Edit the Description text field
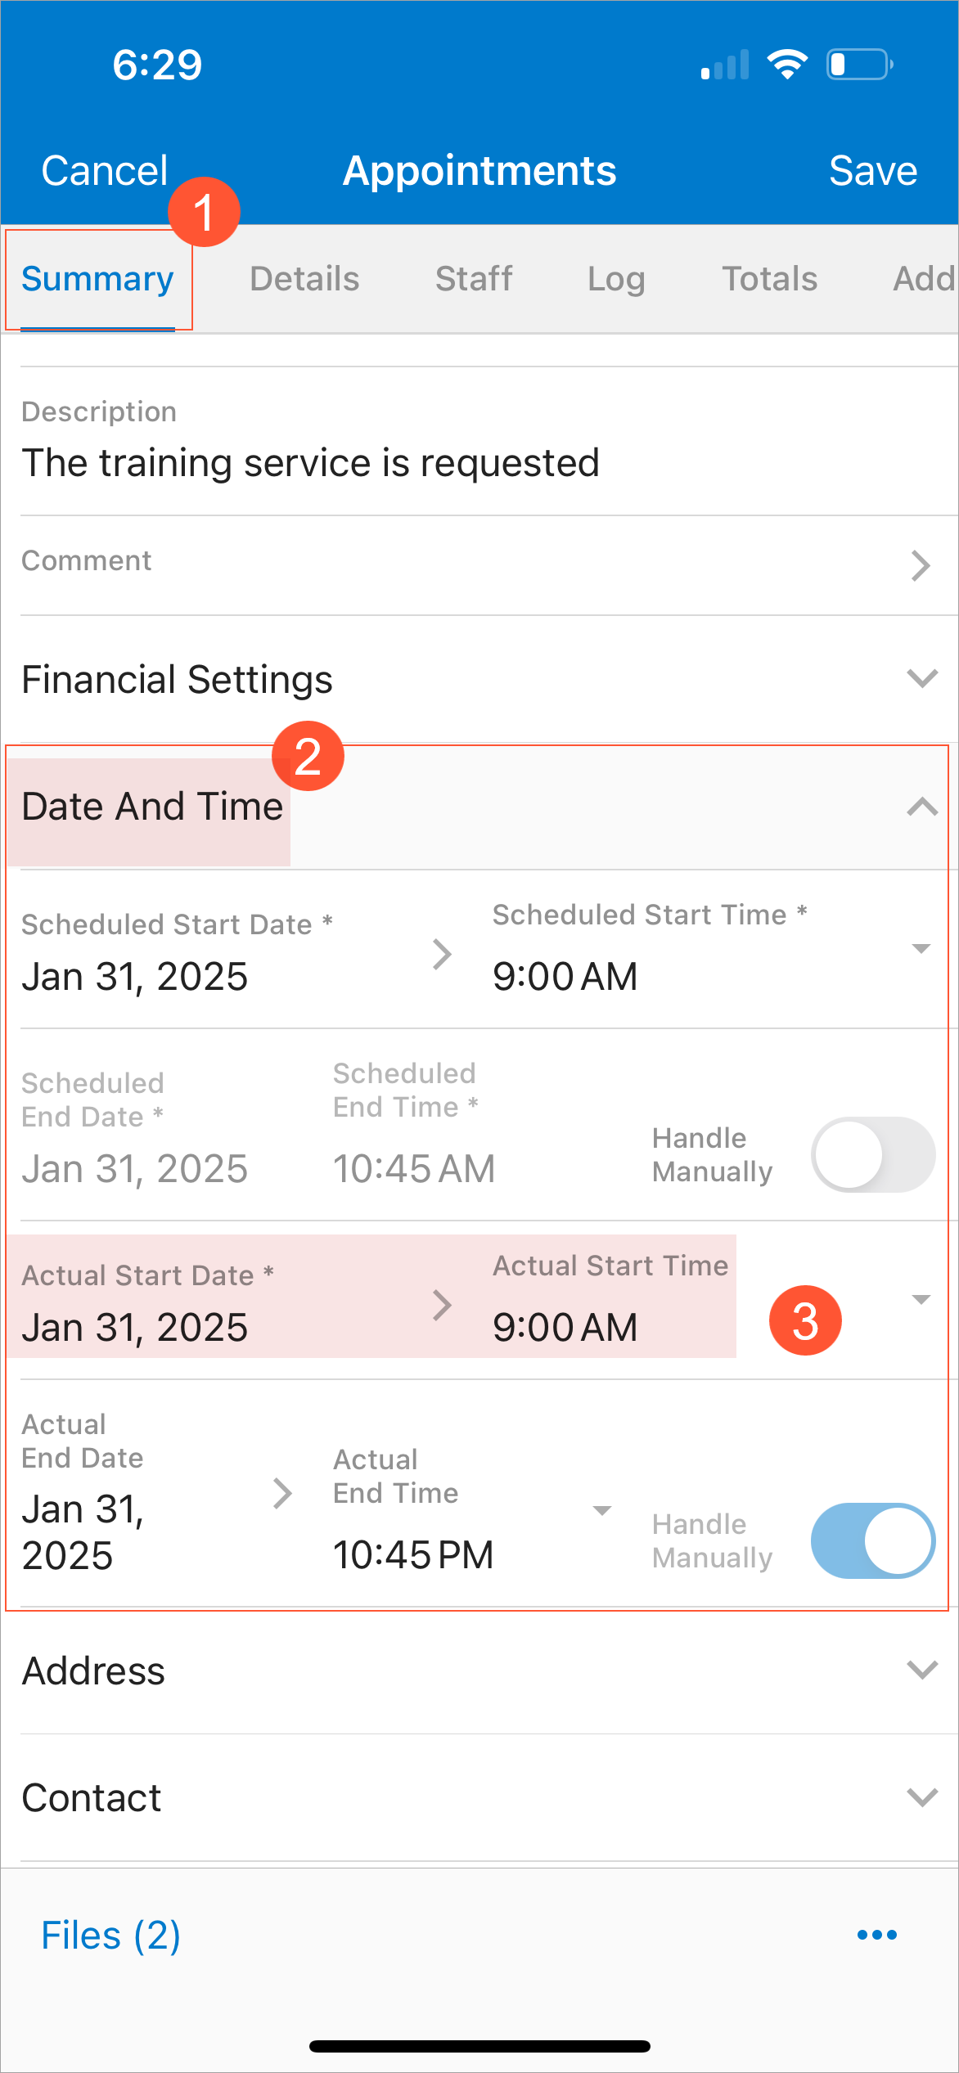 click(x=311, y=463)
